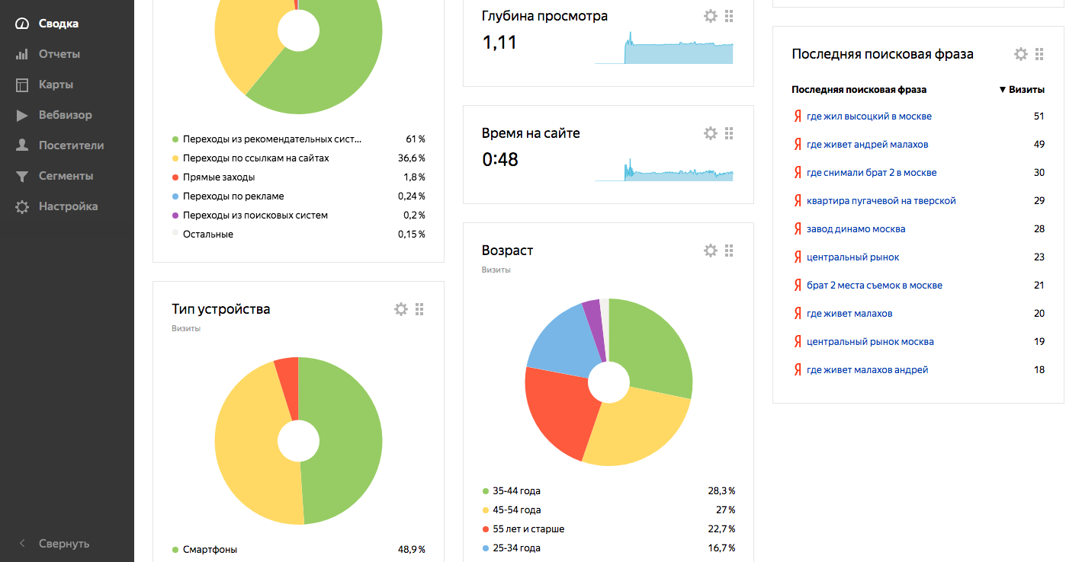Toggle red legend dot for 55 лет и старше

pos(485,529)
